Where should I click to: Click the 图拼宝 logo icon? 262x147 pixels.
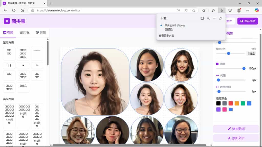(7, 21)
